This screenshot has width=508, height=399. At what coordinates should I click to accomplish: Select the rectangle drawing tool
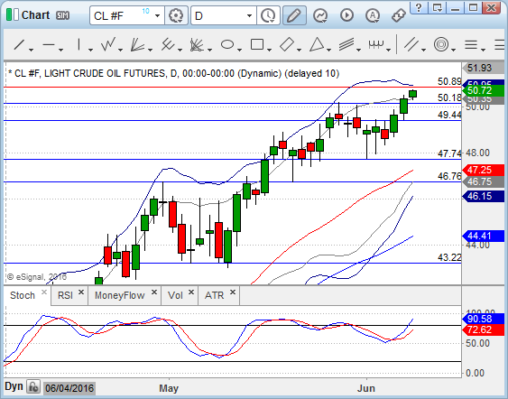coord(257,45)
